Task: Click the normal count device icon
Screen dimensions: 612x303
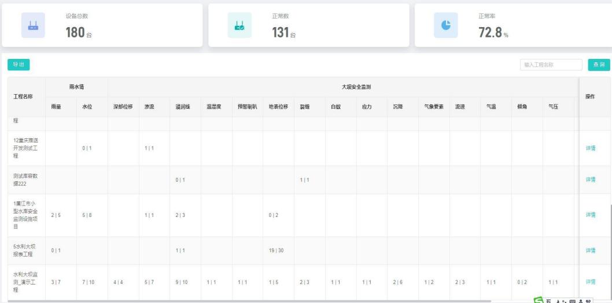Action: [239, 25]
